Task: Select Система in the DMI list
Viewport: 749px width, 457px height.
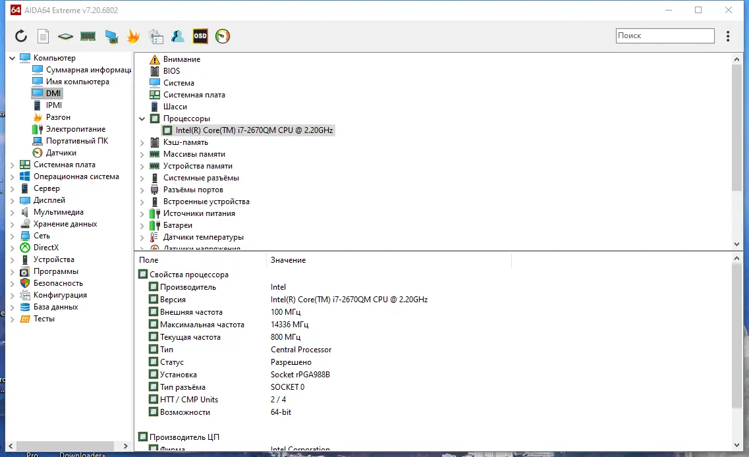Action: (179, 82)
